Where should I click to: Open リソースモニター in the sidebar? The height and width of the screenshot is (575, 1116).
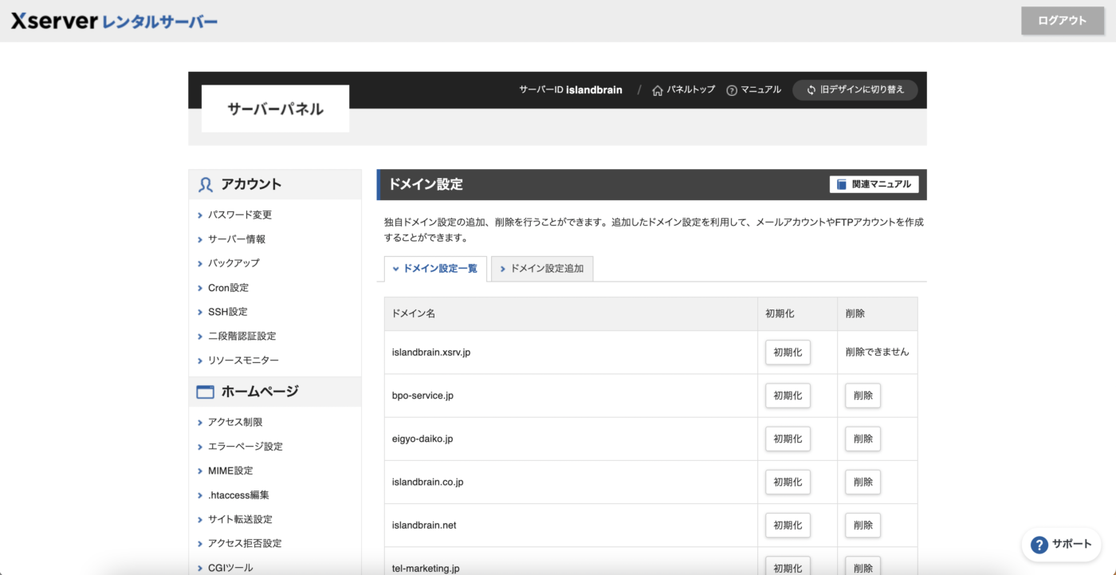(243, 360)
